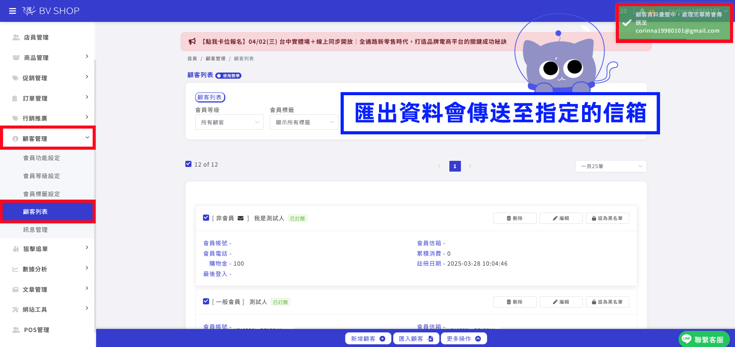Open the hamburger menu icon
The width and height of the screenshot is (735, 347).
[x=13, y=11]
